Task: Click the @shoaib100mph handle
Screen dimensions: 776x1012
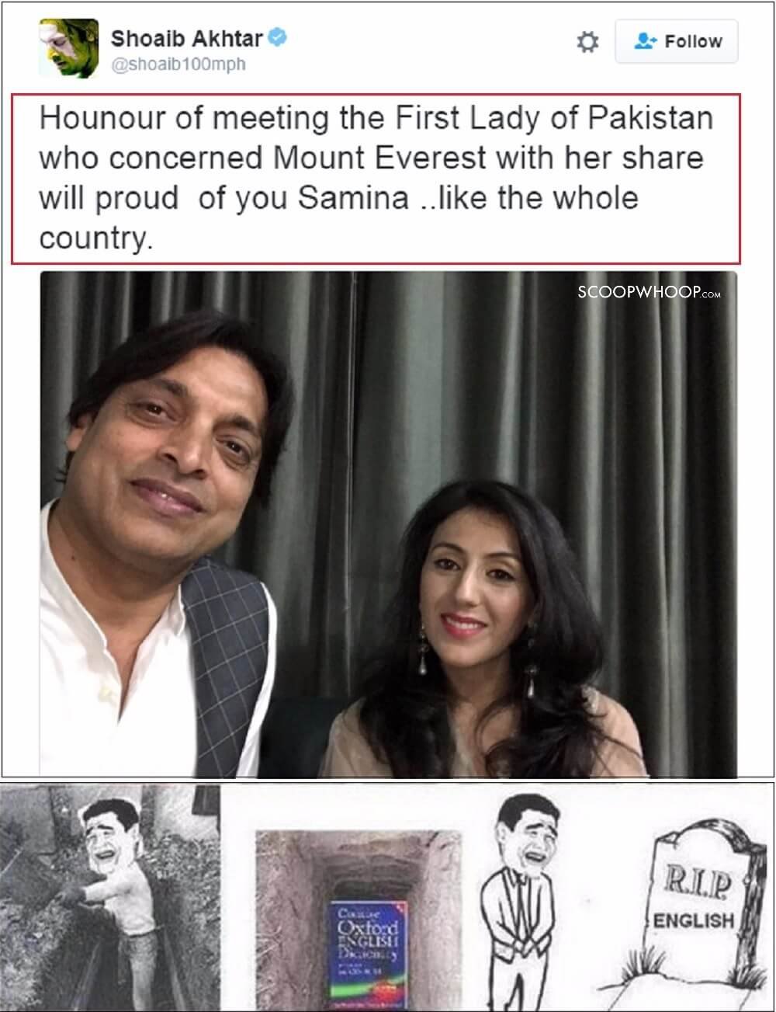Action: (x=179, y=64)
